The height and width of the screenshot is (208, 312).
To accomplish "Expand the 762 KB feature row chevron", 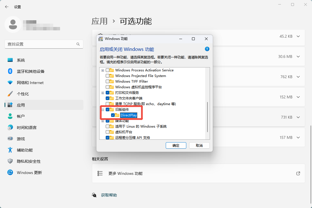I will [x=298, y=77].
